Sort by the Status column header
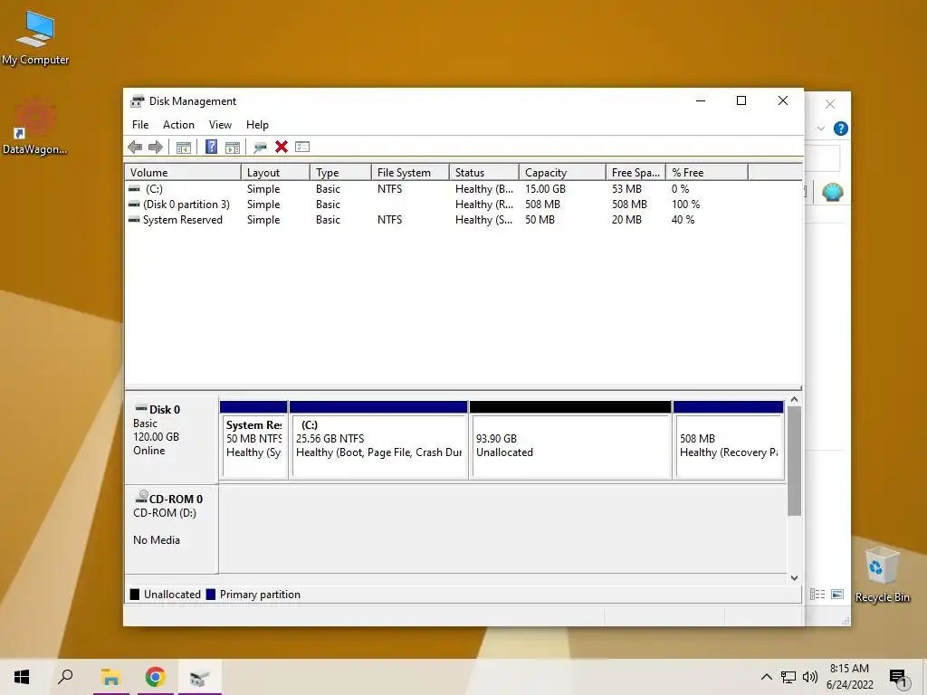The height and width of the screenshot is (695, 927). click(x=484, y=173)
